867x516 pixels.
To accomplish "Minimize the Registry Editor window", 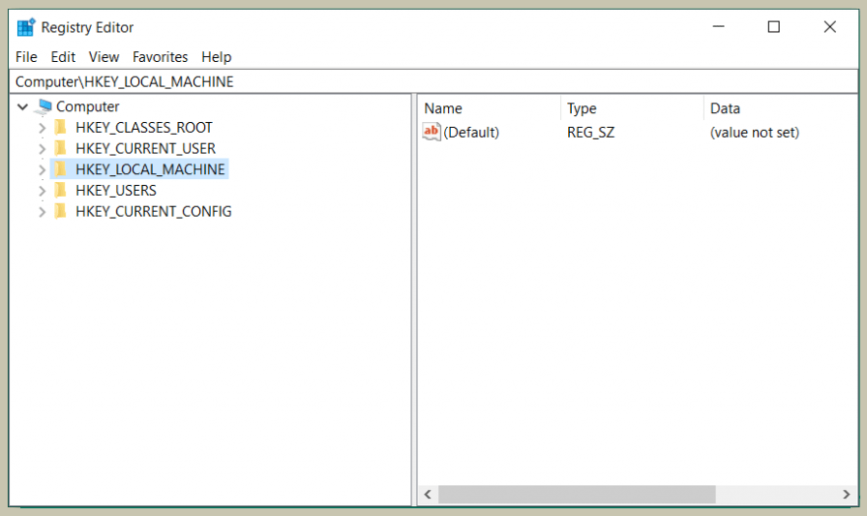I will coord(718,26).
